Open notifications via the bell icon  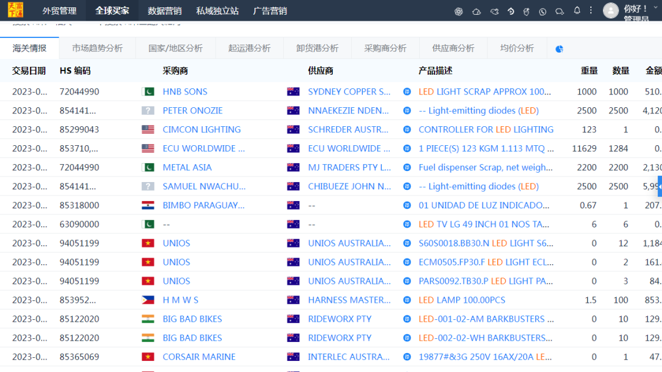[x=577, y=10]
